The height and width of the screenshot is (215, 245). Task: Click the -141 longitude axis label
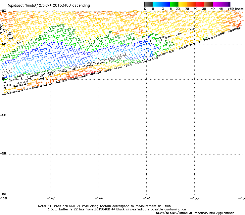pos(147,198)
